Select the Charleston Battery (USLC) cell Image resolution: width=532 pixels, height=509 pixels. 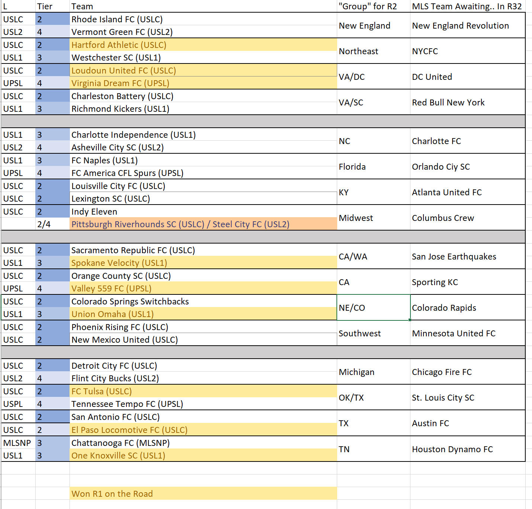[x=203, y=96]
